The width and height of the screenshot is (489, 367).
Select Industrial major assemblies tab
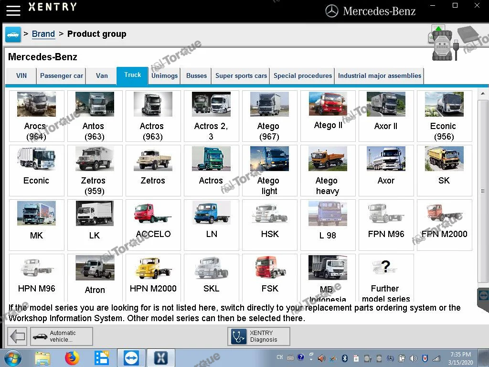coord(379,76)
